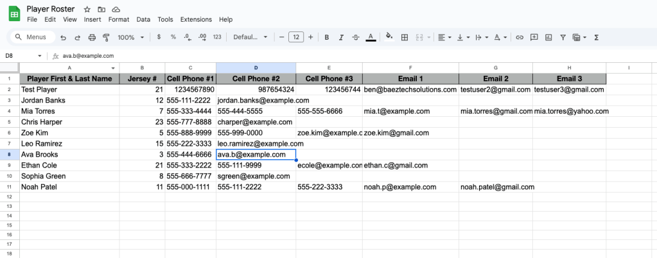Open the Format menu

tap(119, 19)
